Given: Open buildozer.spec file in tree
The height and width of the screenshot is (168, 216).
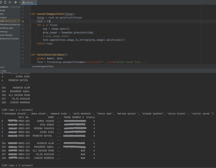Looking at the screenshot, I should [x=7, y=28].
